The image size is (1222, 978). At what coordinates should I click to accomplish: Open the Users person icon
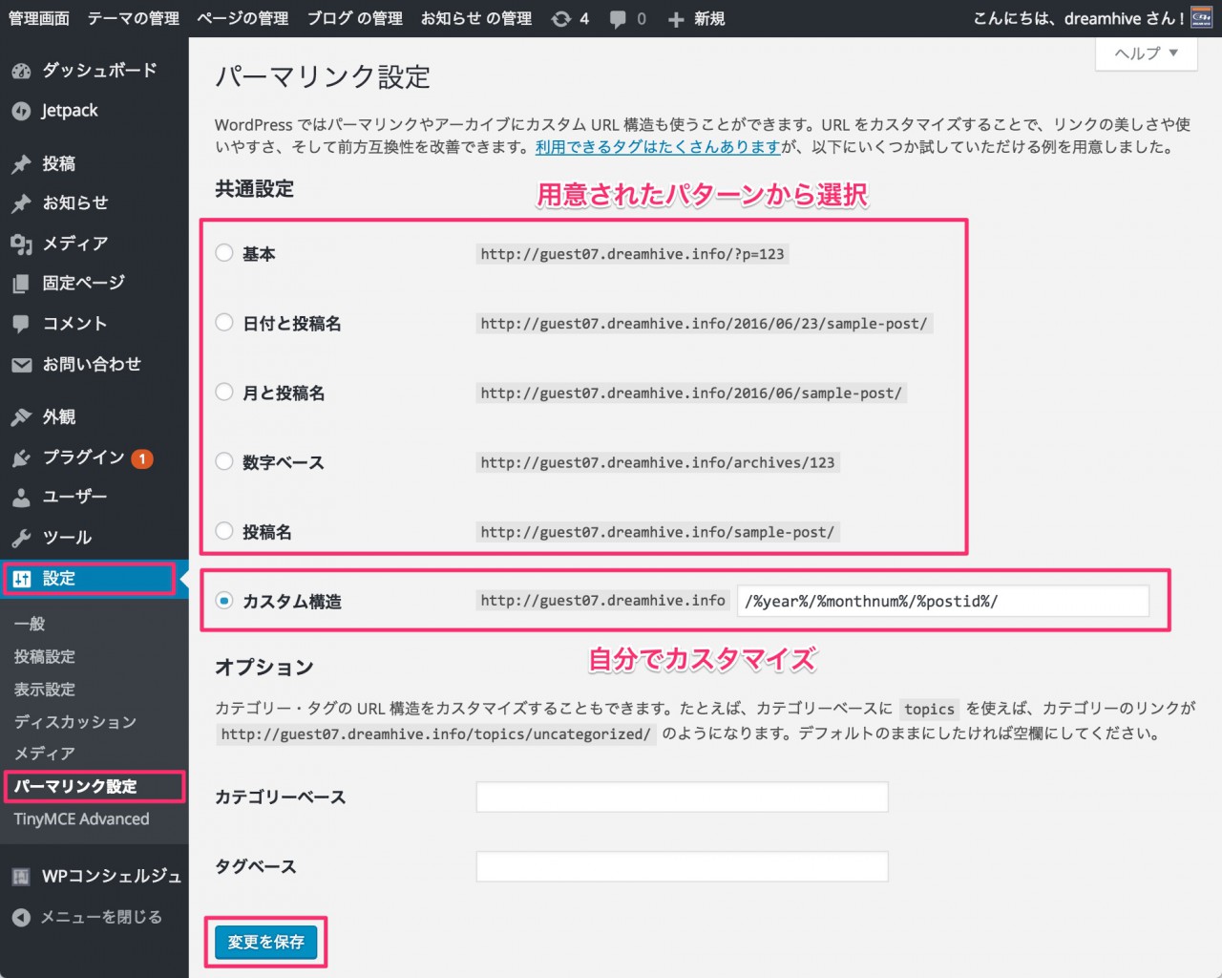[21, 498]
